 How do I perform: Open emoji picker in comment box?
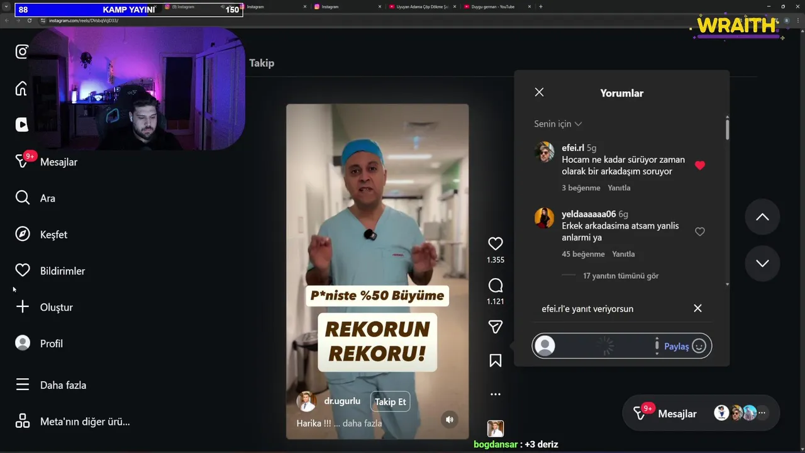point(699,346)
